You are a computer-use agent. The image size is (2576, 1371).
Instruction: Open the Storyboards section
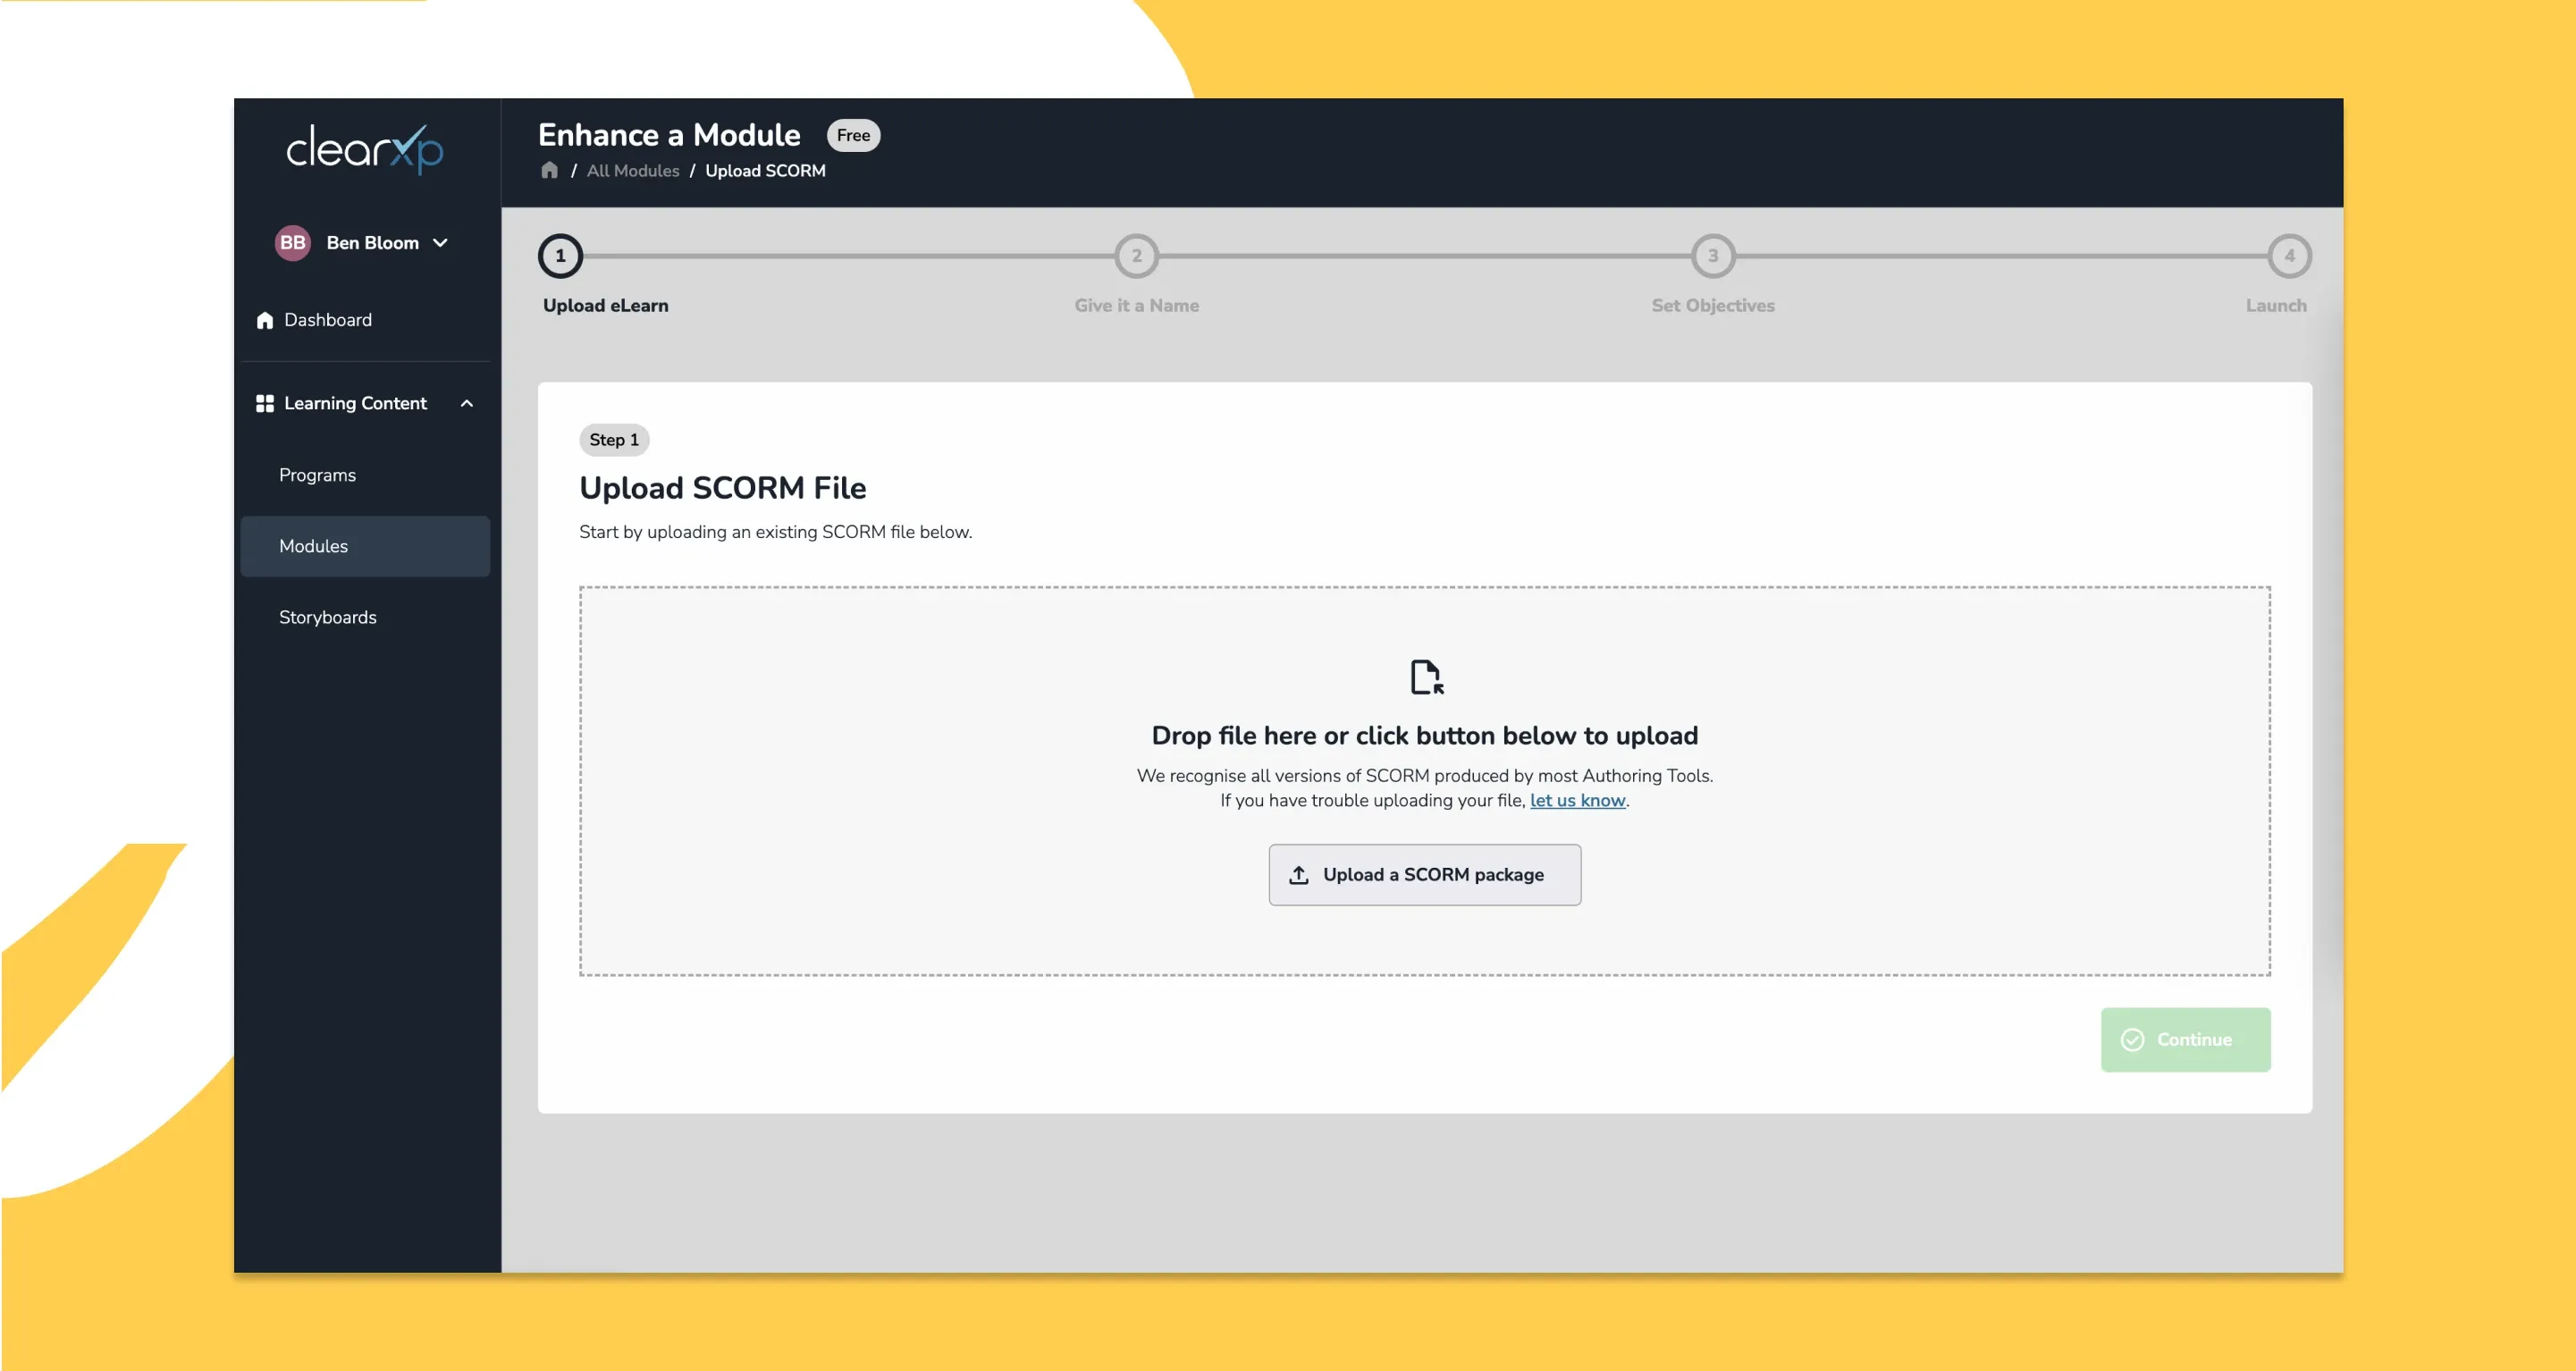tap(328, 617)
